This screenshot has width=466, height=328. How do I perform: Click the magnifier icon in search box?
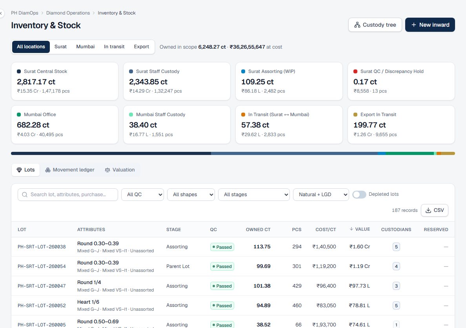pyautogui.click(x=25, y=195)
